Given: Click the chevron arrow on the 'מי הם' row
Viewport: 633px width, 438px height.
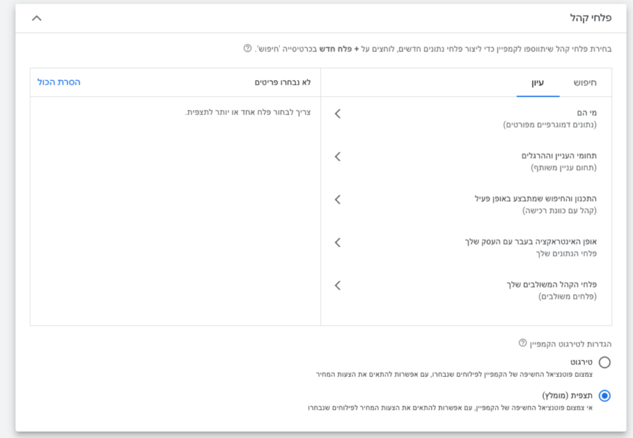Looking at the screenshot, I should click(x=338, y=114).
